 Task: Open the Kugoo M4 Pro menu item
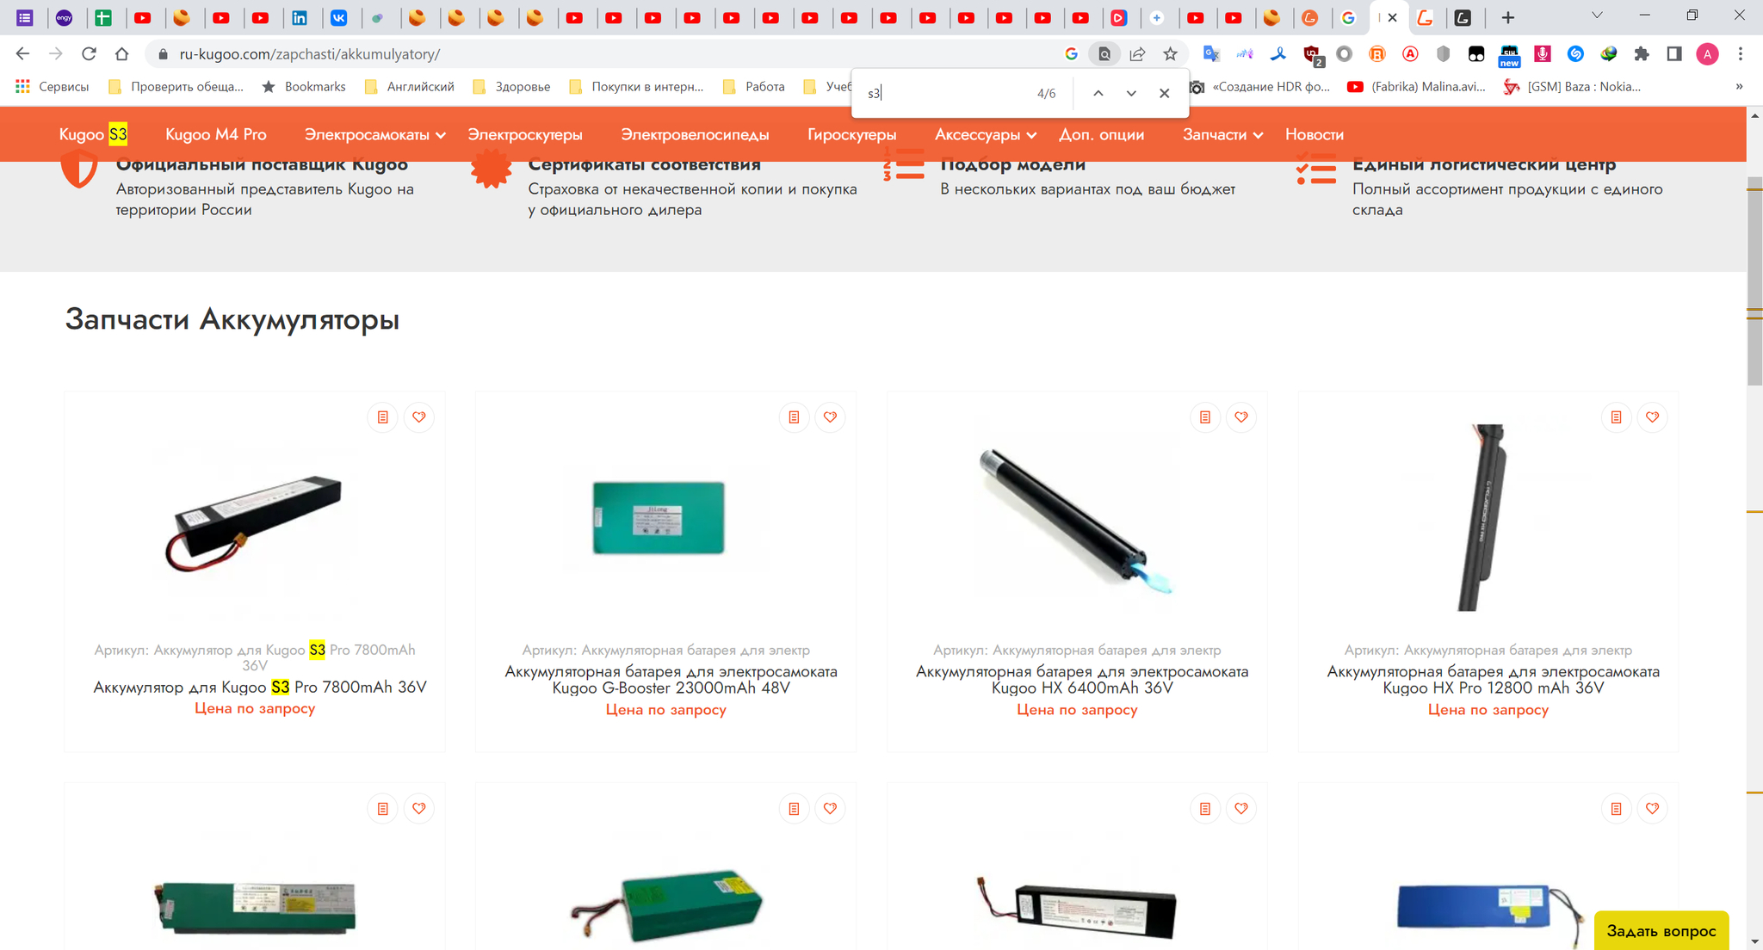[216, 134]
